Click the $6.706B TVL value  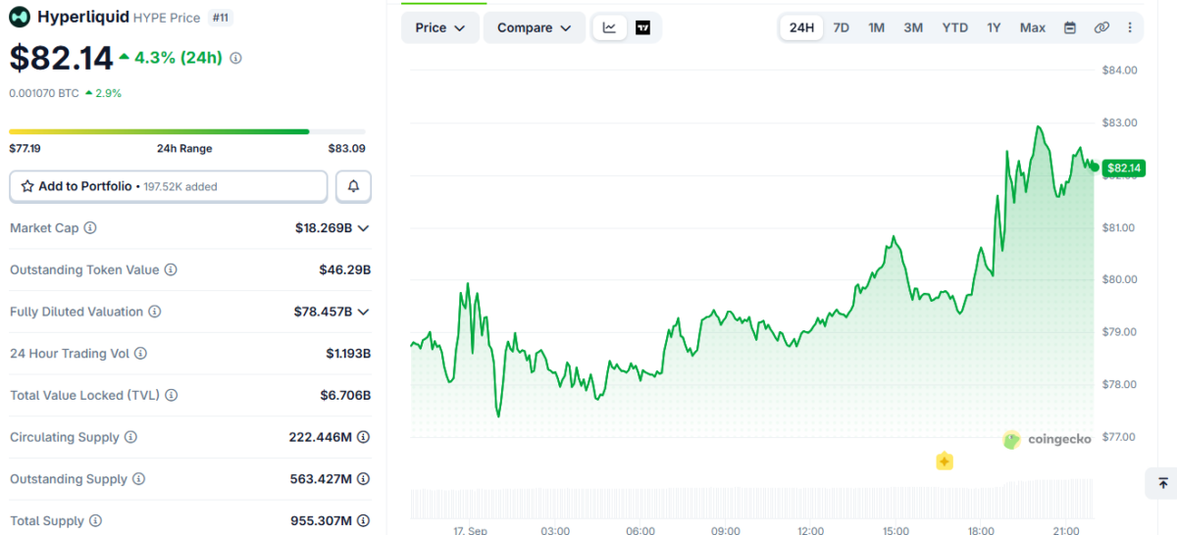(345, 396)
